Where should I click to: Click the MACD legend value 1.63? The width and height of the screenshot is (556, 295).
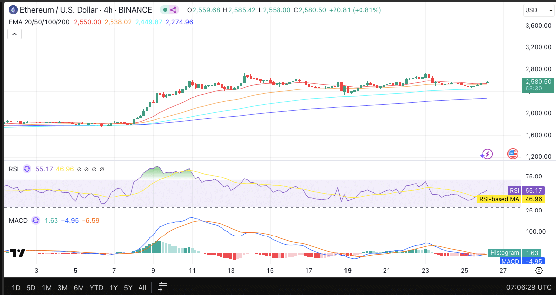pos(51,220)
